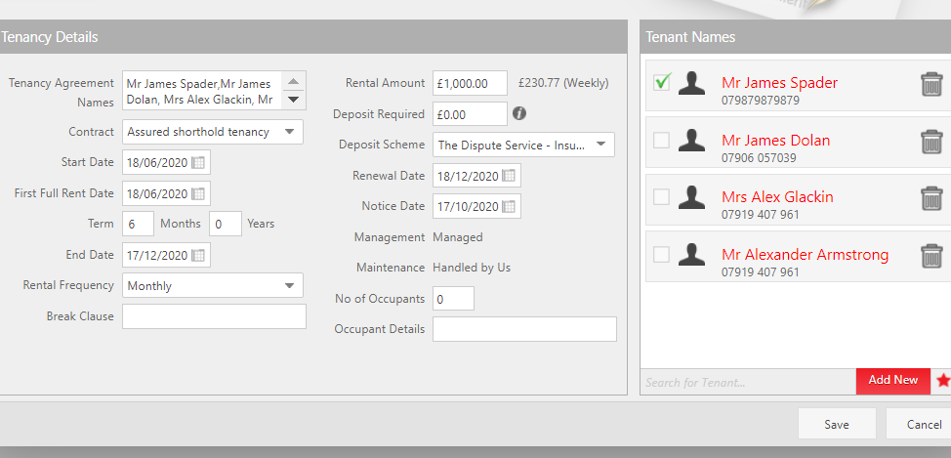The width and height of the screenshot is (951, 458).
Task: Click the red star icon beside Add New
Action: 943,380
